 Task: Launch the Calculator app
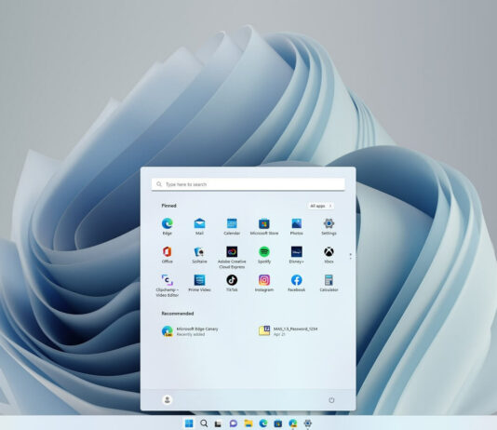click(x=329, y=283)
